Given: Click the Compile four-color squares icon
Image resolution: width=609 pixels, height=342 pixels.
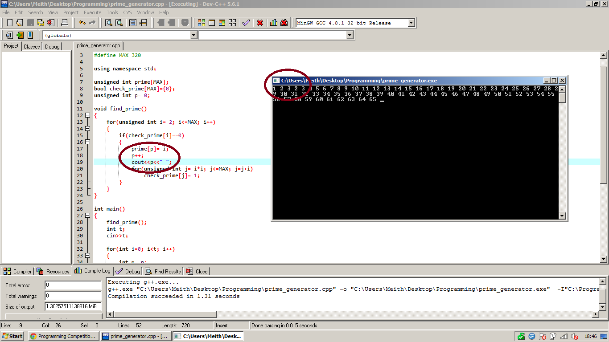Looking at the screenshot, I should (x=202, y=23).
